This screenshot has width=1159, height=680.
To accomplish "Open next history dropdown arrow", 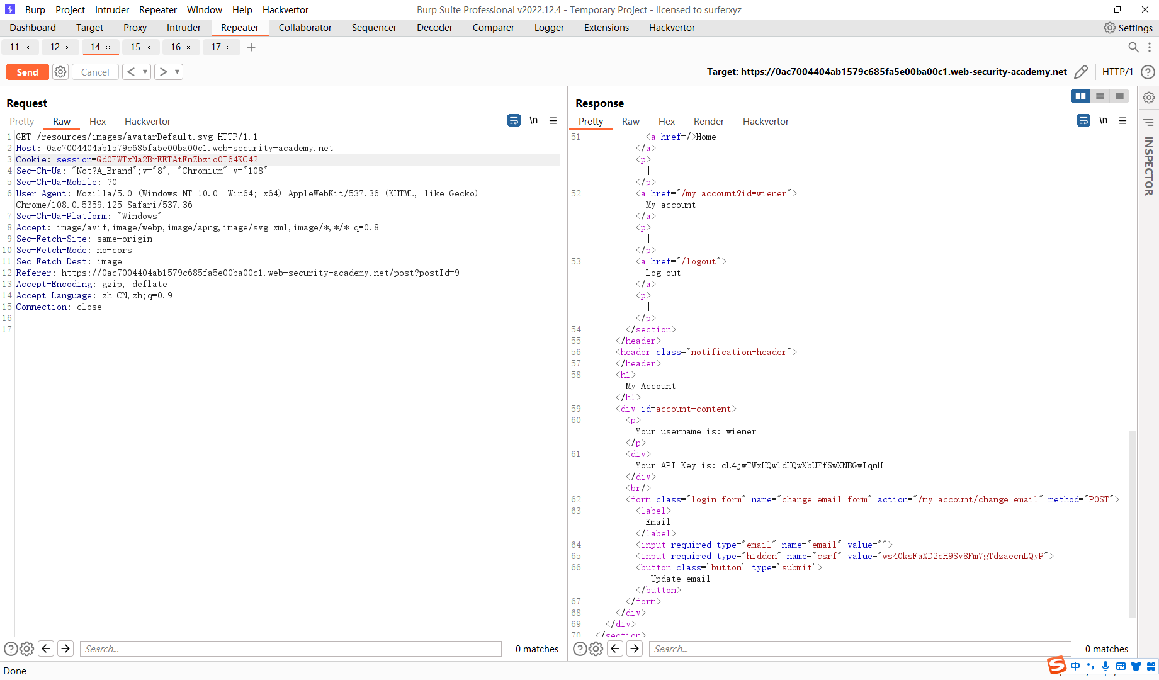I will pyautogui.click(x=178, y=72).
